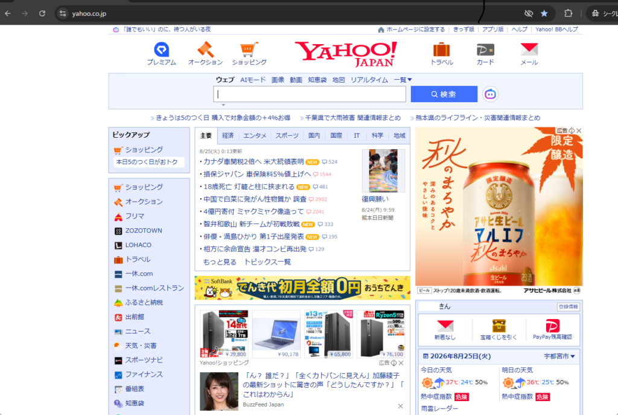Switch to the IT news tab
The image size is (618, 415).
tap(357, 136)
